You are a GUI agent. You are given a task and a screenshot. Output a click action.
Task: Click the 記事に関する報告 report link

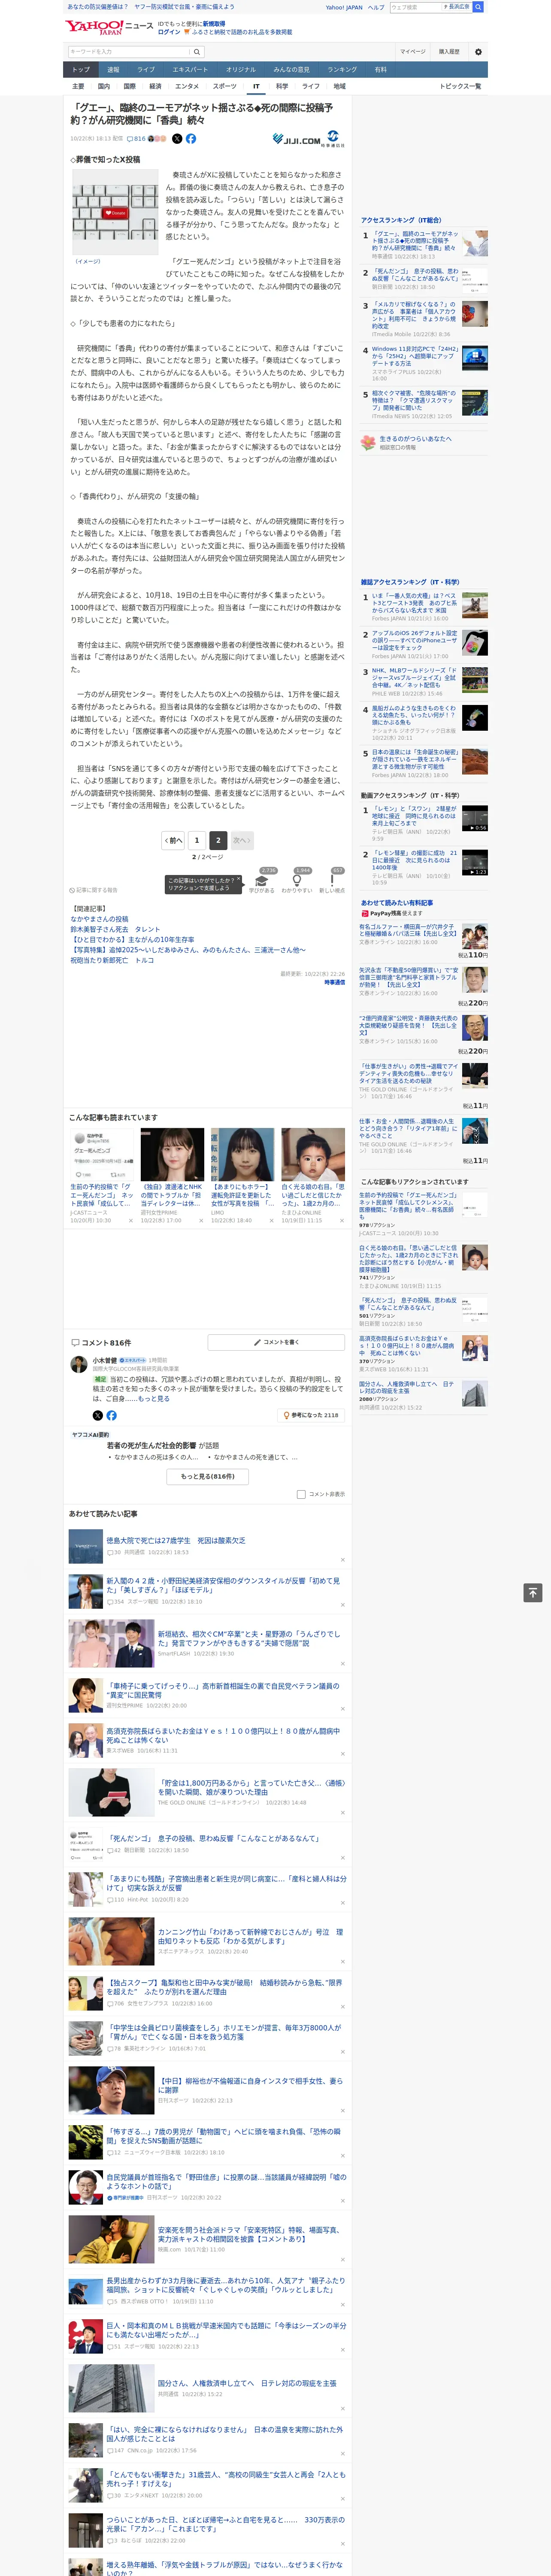(x=93, y=889)
